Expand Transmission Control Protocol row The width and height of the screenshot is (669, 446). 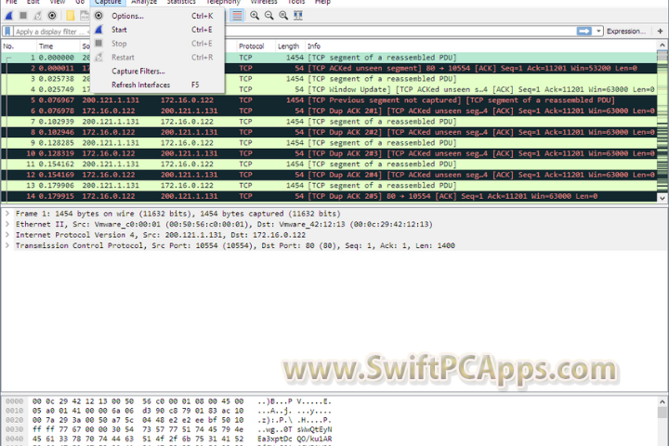tap(7, 245)
